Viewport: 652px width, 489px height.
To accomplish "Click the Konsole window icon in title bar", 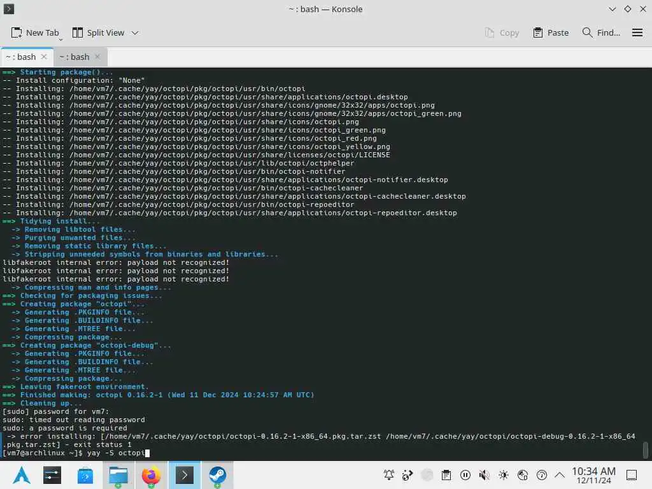I will click(9, 9).
